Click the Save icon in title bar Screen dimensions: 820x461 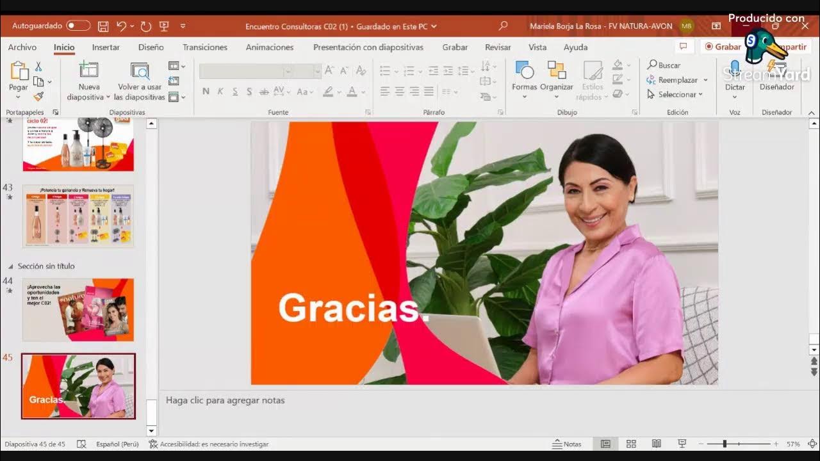tap(103, 26)
